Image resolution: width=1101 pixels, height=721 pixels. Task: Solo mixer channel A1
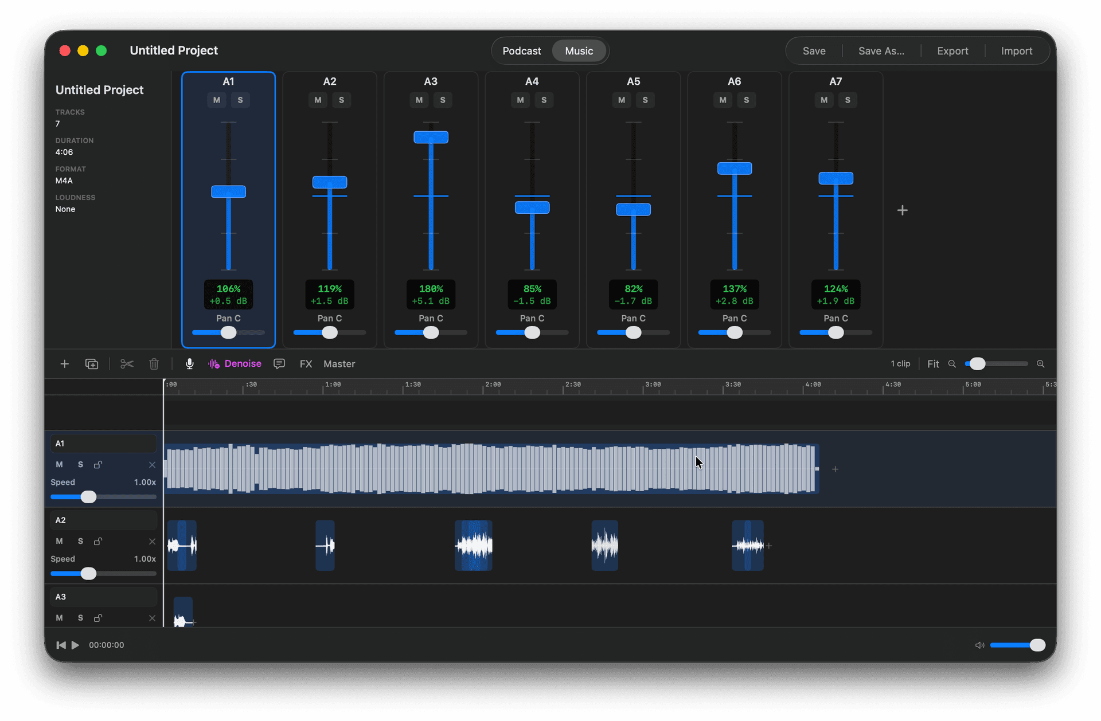[240, 100]
